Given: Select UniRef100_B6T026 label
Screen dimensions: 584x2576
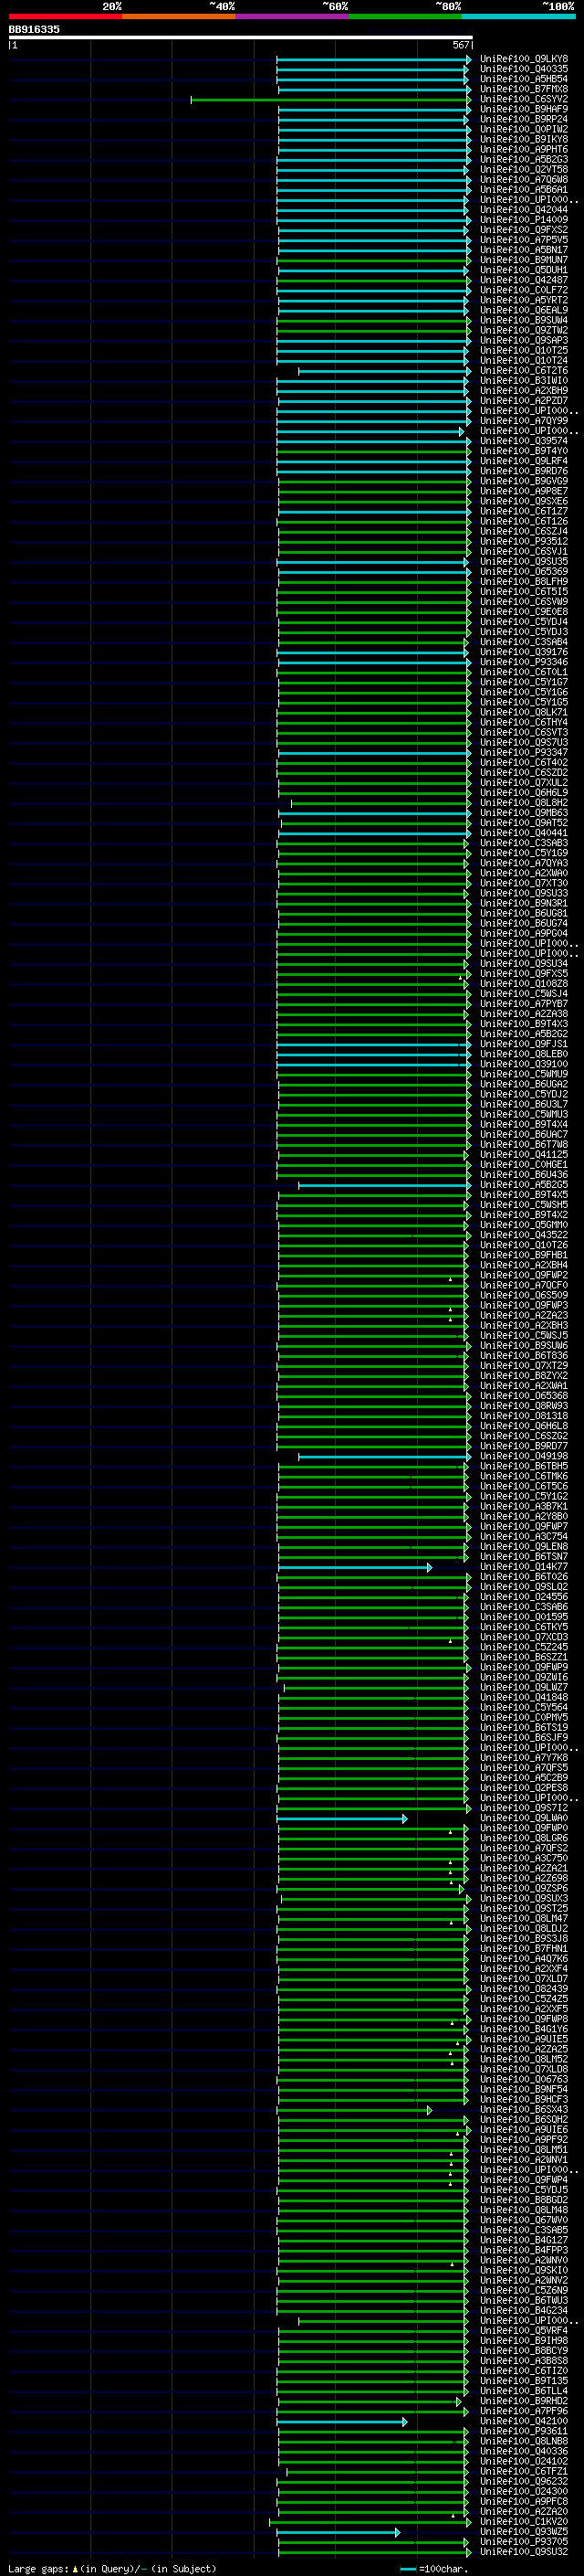Looking at the screenshot, I should pos(523,1576).
